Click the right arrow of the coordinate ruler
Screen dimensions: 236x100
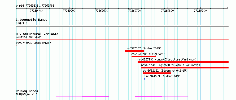(228, 8)
